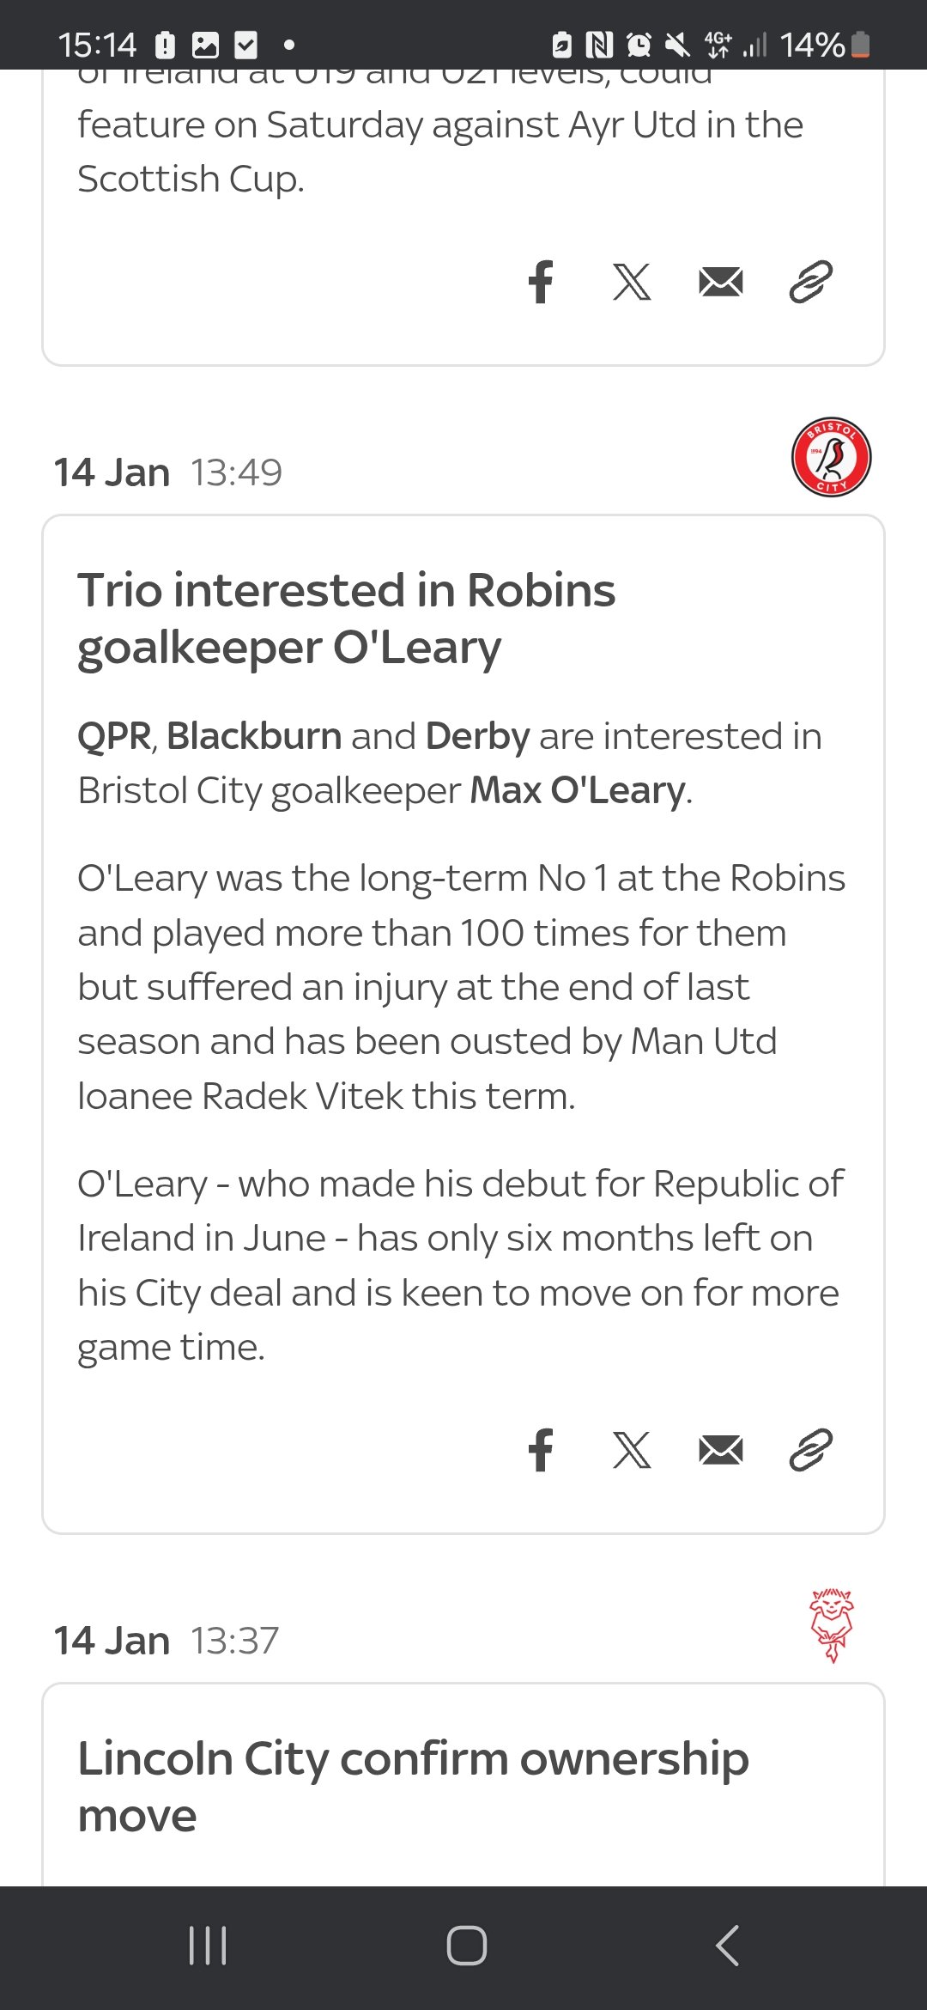The width and height of the screenshot is (927, 2010).
Task: Share O'Leary goalkeeper story on Facebook
Action: pyautogui.click(x=541, y=1450)
